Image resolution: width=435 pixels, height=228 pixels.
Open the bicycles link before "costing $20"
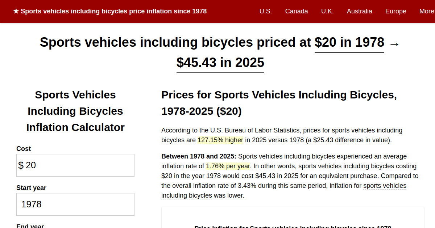coord(346,166)
